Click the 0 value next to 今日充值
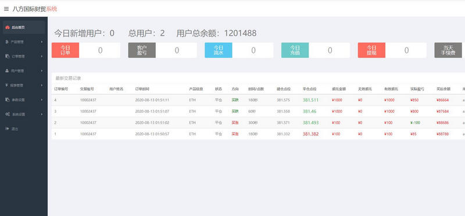 (330, 51)
